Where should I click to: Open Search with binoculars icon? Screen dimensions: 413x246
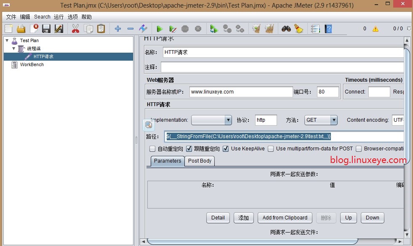[x=286, y=29]
